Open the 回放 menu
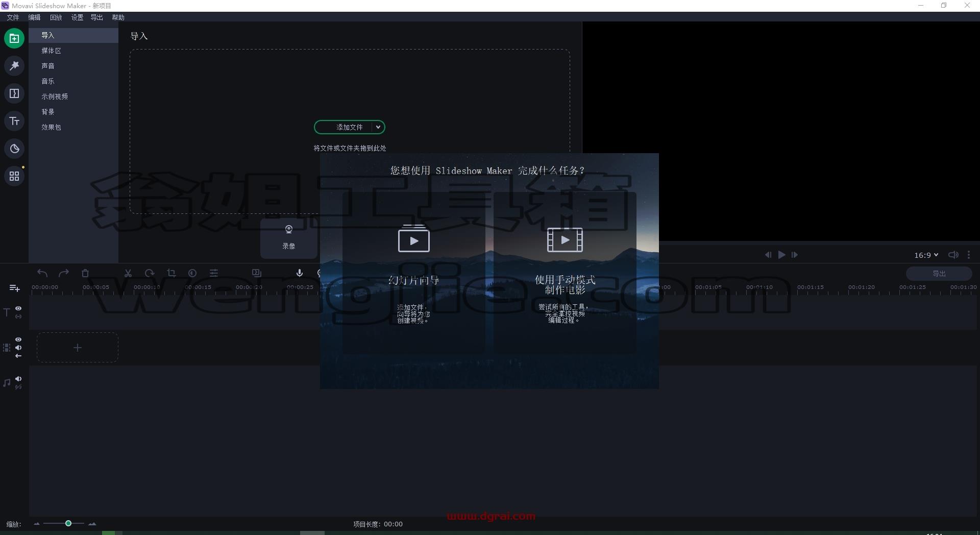Viewport: 980px width, 535px height. (56, 17)
